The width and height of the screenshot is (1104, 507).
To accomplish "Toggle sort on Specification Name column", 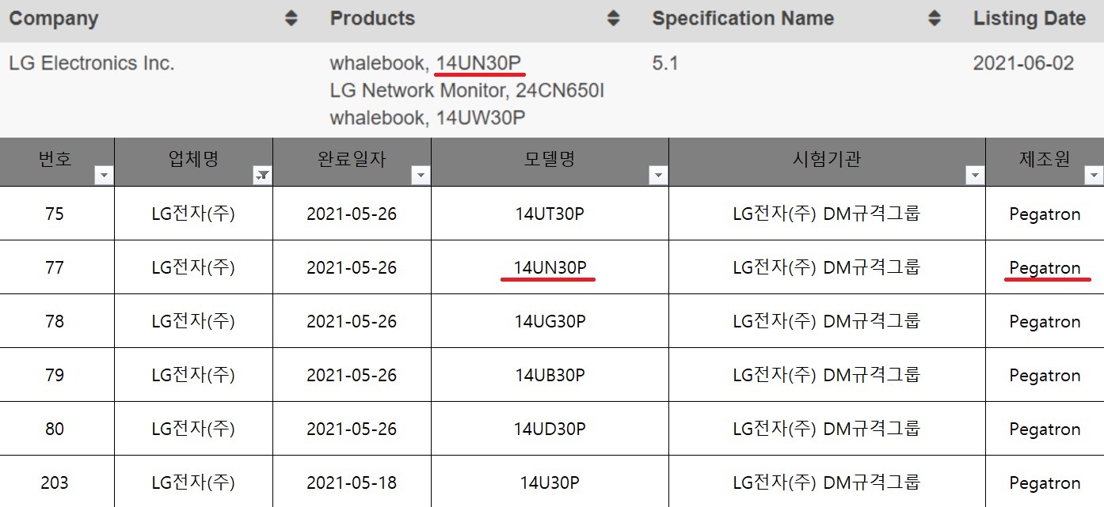I will pos(935,18).
